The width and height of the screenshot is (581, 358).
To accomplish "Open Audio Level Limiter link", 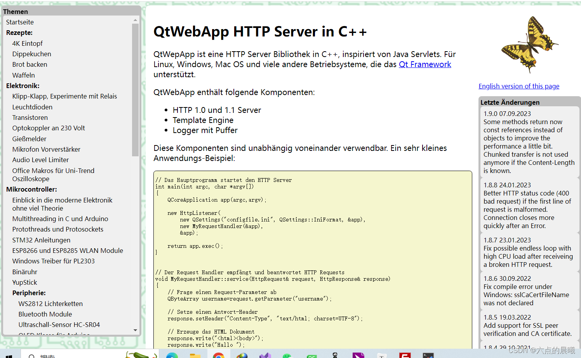I will (40, 160).
